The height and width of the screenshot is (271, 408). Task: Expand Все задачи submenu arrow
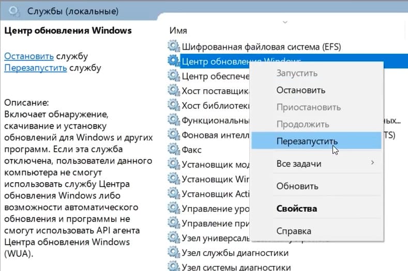pos(373,163)
